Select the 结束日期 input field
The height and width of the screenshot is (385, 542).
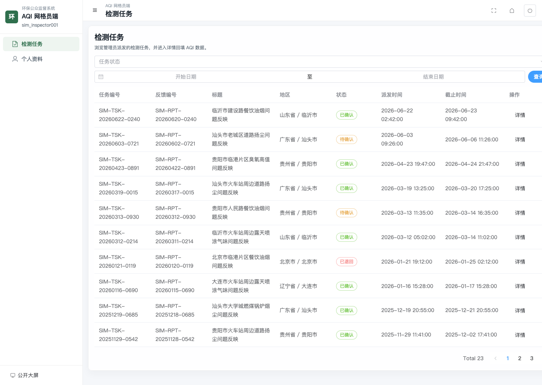433,77
